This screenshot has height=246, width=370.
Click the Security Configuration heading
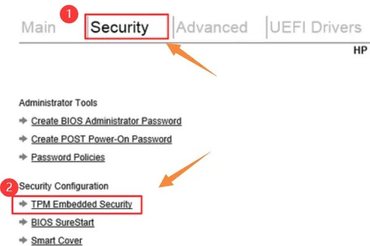[x=64, y=185]
